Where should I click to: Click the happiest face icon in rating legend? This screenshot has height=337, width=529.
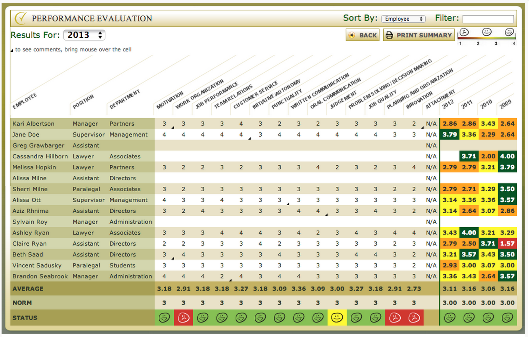[x=509, y=32]
